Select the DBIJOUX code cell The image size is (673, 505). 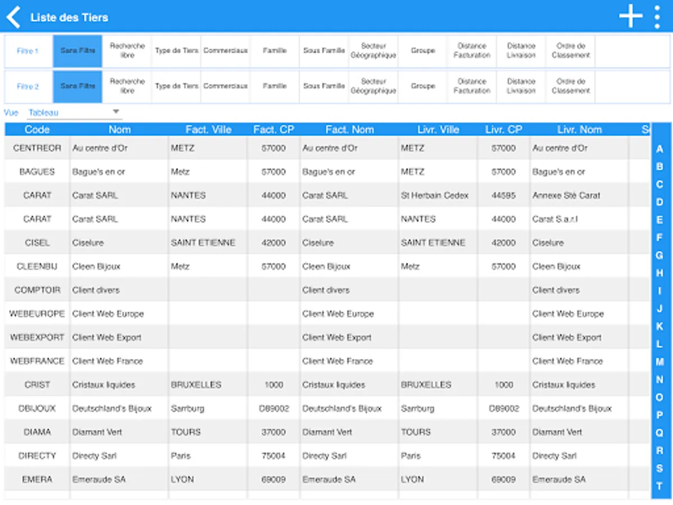coord(37,408)
